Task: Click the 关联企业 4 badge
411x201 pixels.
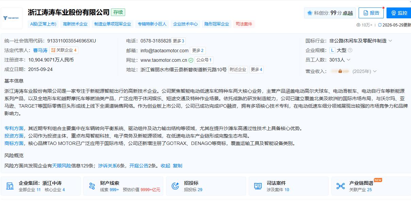Action: [x=64, y=50]
